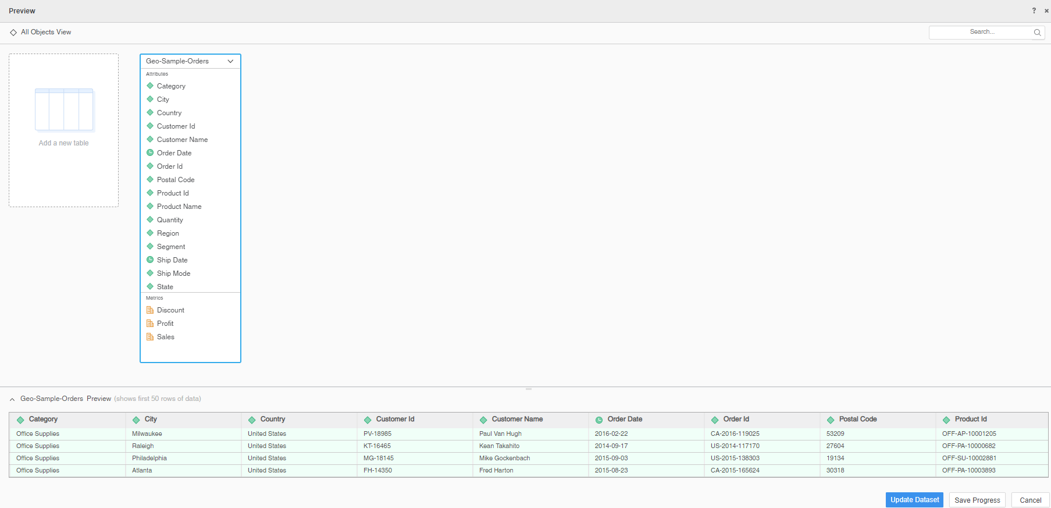
Task: Click the Postal Code column header in preview
Action: pos(857,419)
